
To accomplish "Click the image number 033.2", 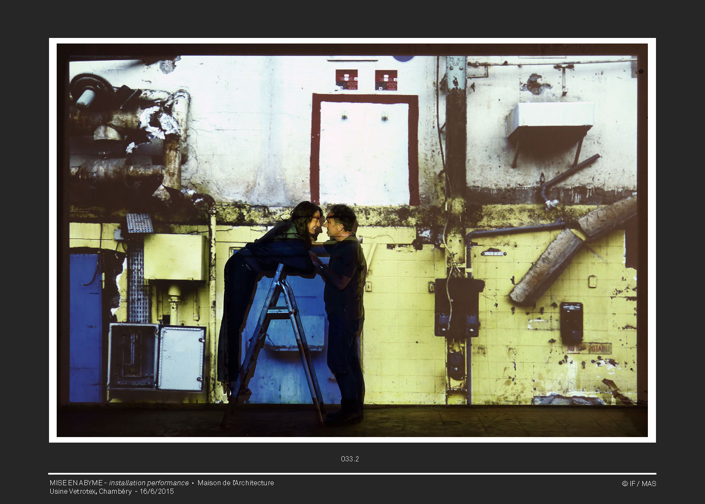I will [x=350, y=459].
